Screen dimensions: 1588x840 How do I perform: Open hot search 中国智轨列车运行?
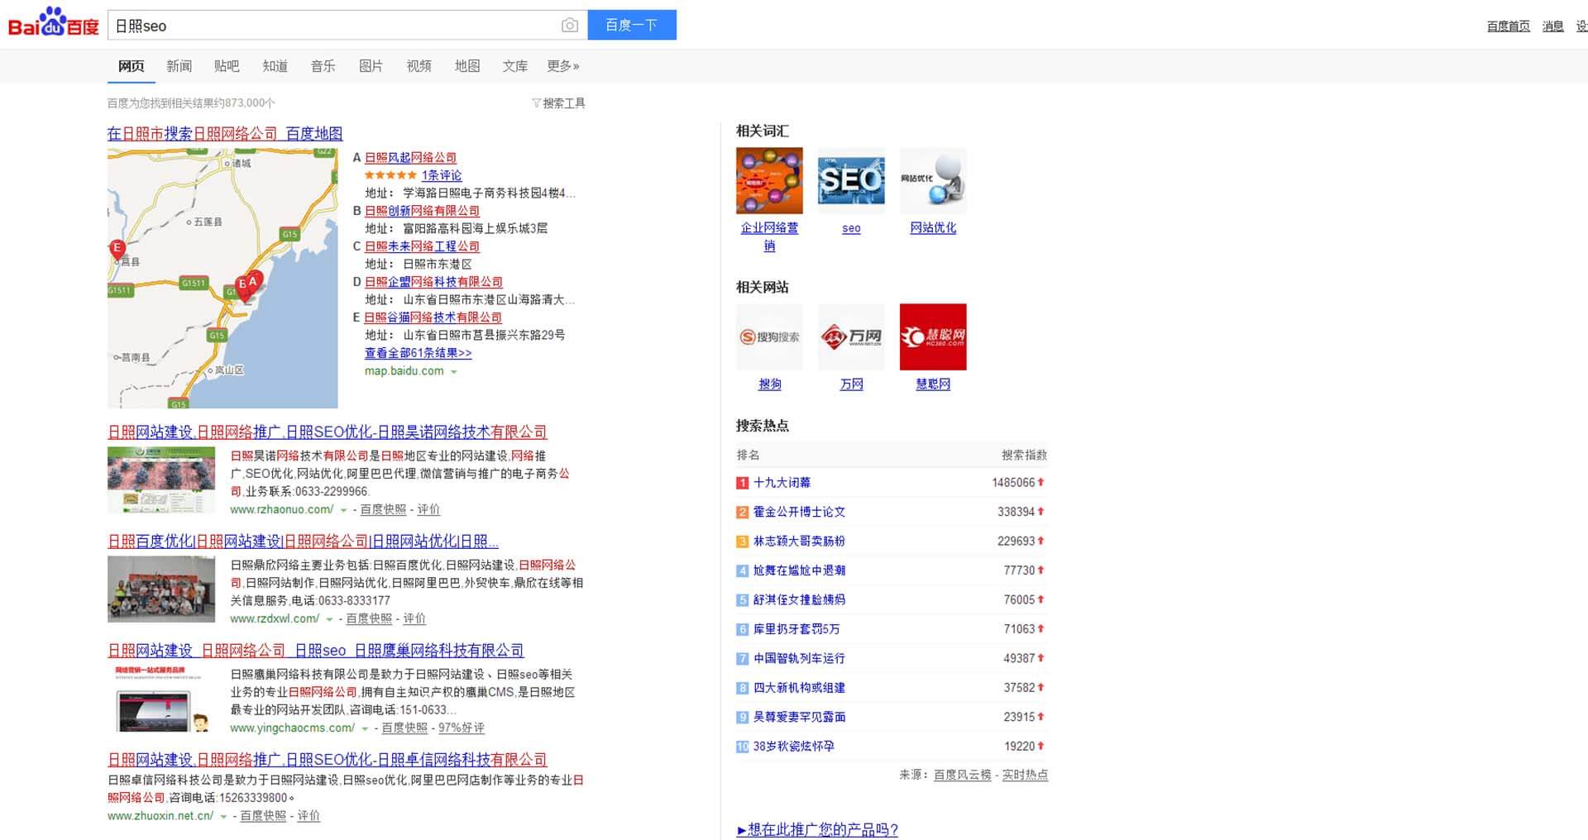coord(799,659)
